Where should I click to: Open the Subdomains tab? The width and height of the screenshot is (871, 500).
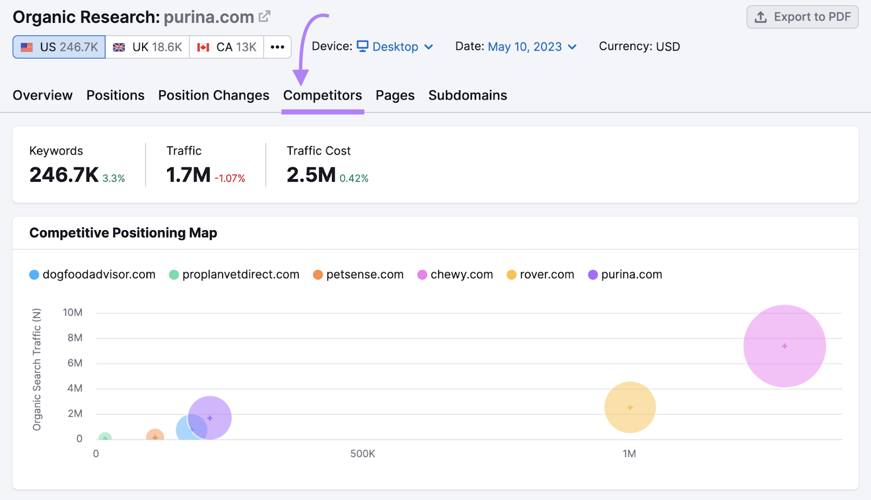coord(468,95)
